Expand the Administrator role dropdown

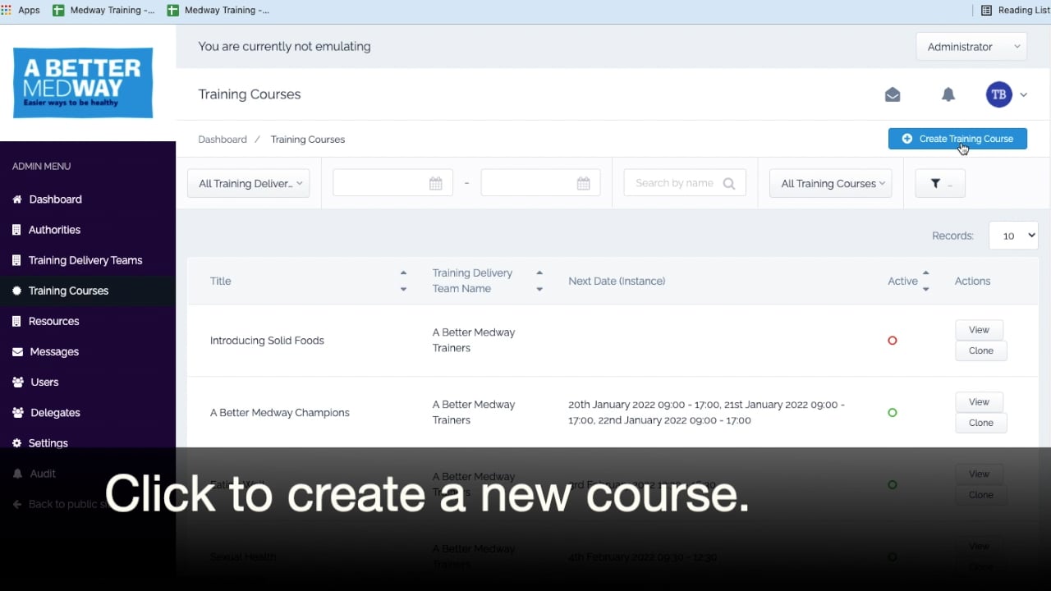point(971,47)
